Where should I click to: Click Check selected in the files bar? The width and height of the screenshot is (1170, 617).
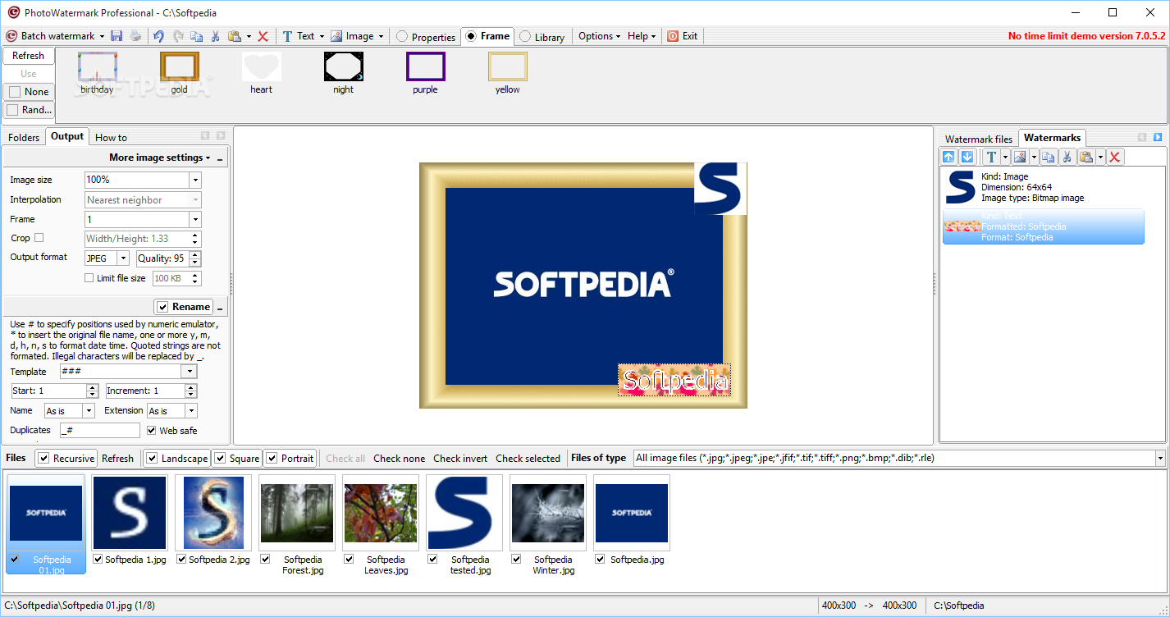pyautogui.click(x=528, y=459)
